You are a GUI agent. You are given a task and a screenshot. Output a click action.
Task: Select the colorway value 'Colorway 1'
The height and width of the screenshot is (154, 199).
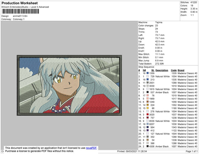pos(19,19)
